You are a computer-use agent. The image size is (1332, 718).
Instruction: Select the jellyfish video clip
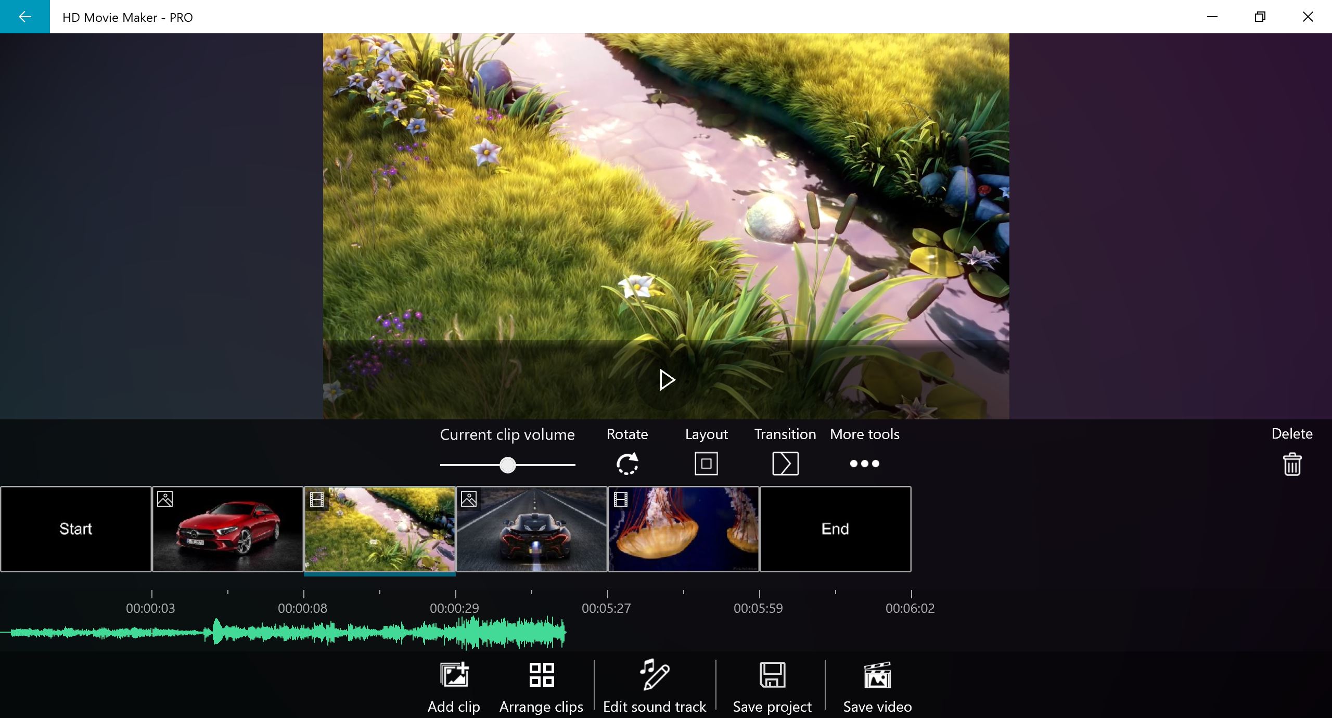684,529
